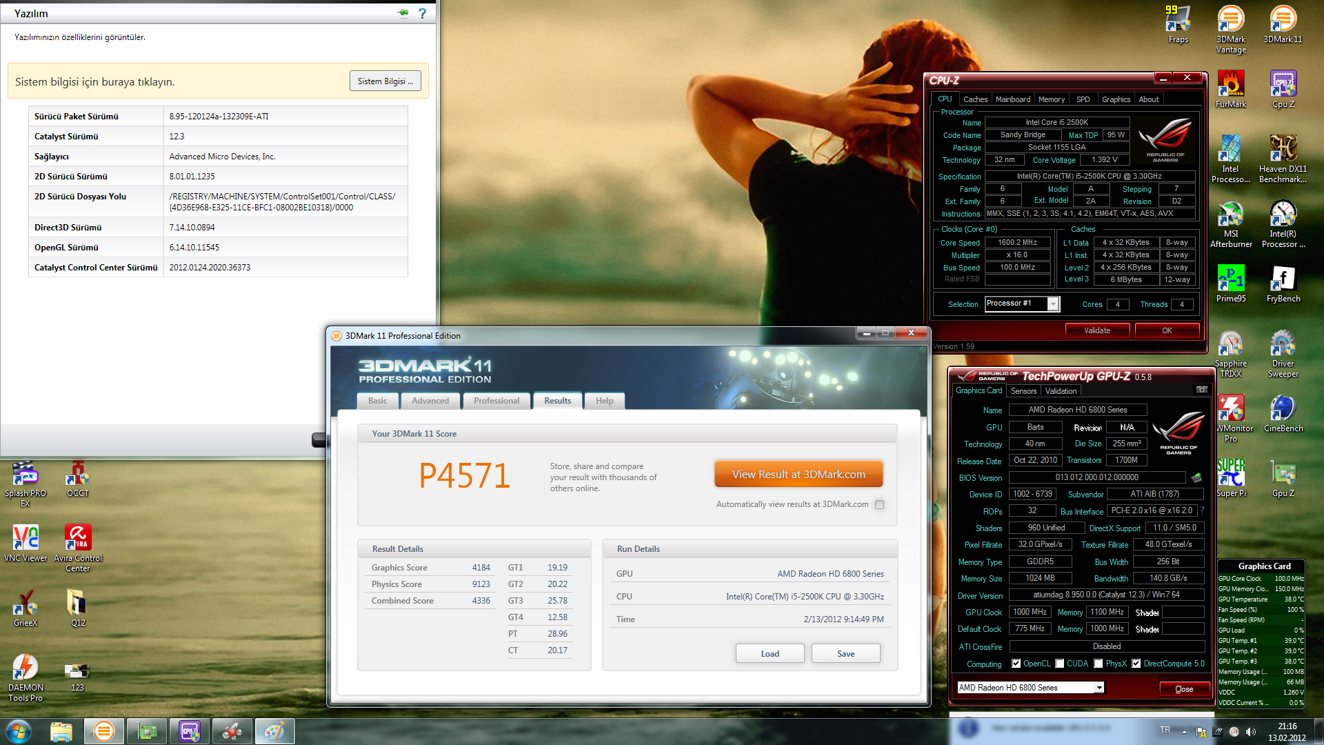Image resolution: width=1324 pixels, height=745 pixels.
Task: Click the GPU-Z screenshot camera icon
Action: [1201, 390]
